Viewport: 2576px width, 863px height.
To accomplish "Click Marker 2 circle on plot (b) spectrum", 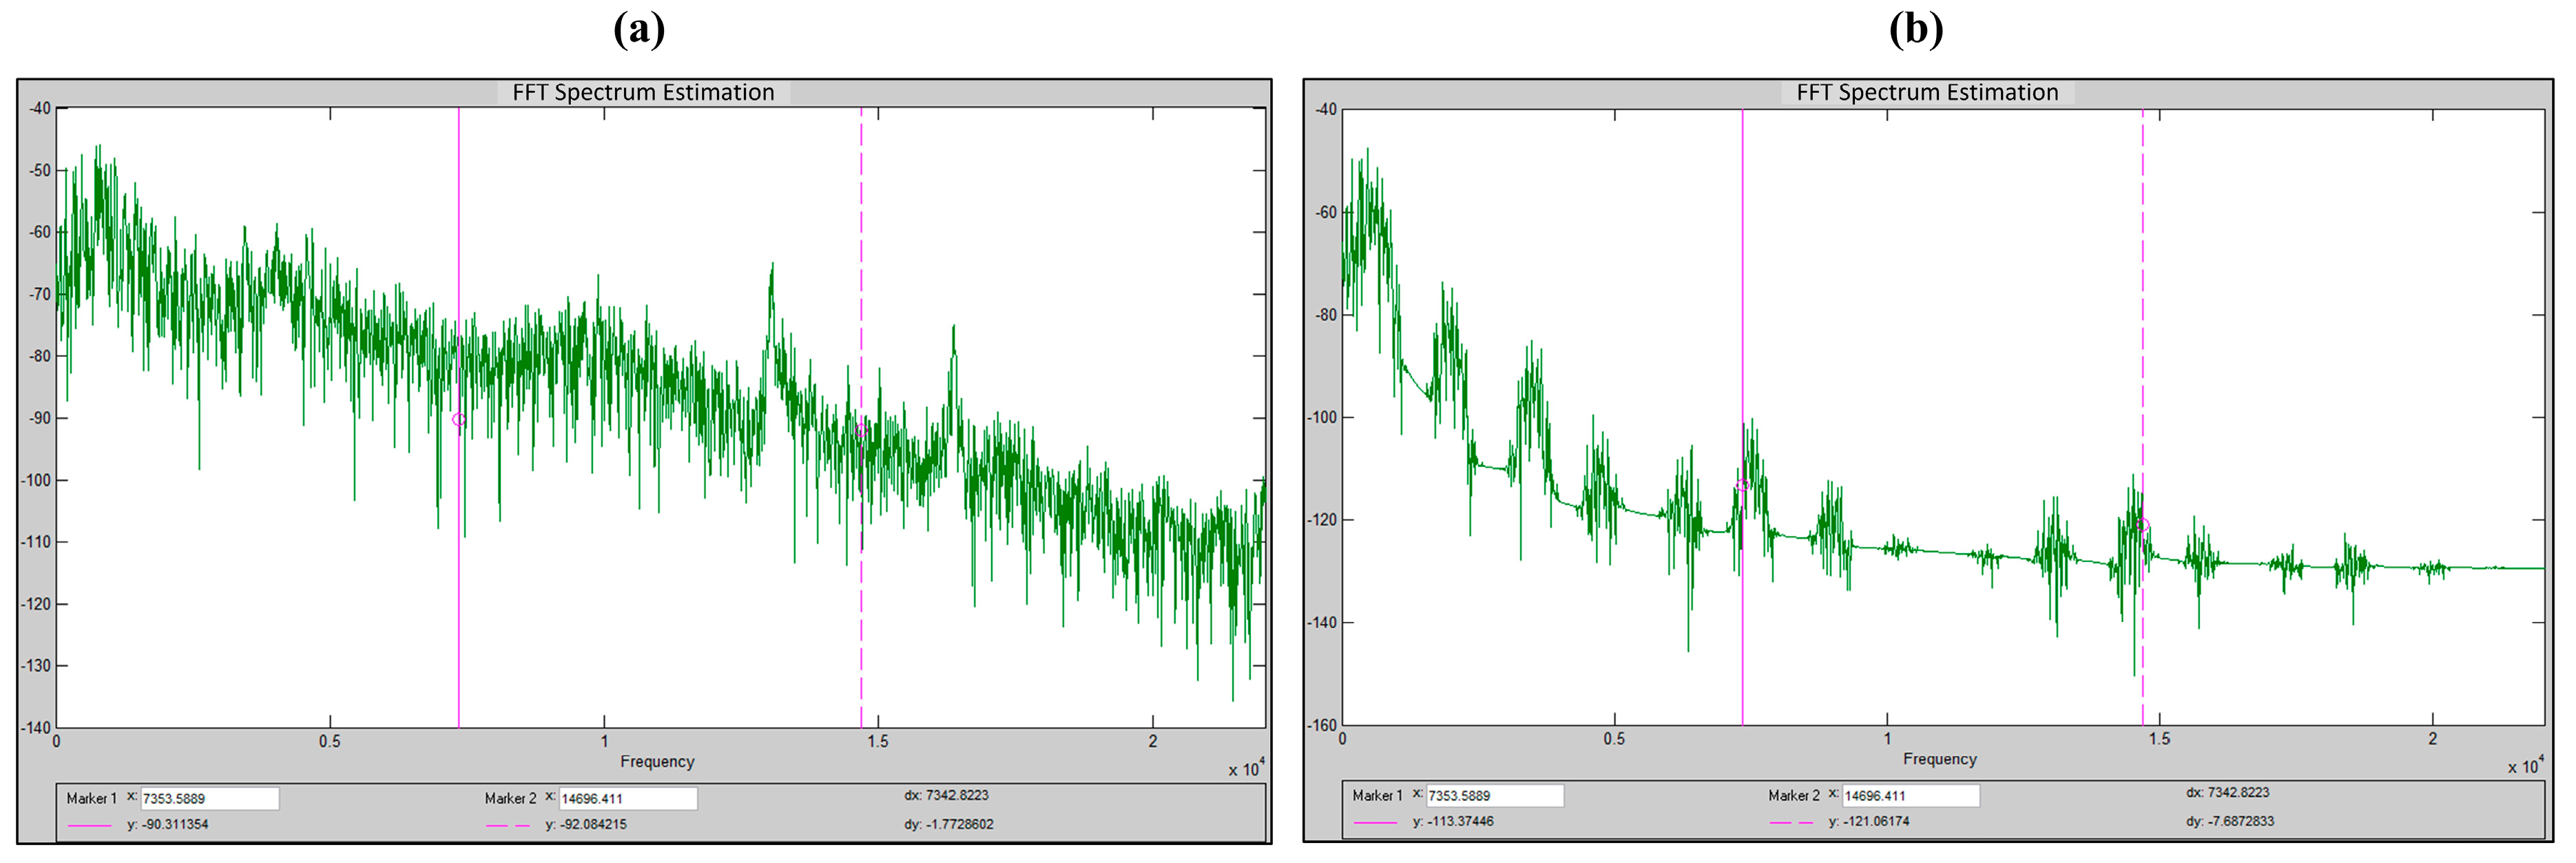I will coord(2142,525).
